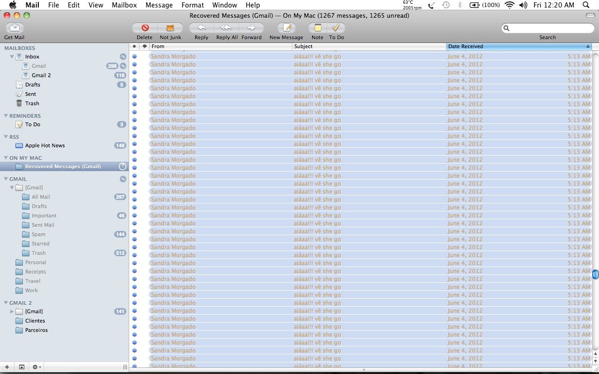This screenshot has width=599, height=374.
Task: Select the Gmail 2 inbox
Action: point(41,75)
